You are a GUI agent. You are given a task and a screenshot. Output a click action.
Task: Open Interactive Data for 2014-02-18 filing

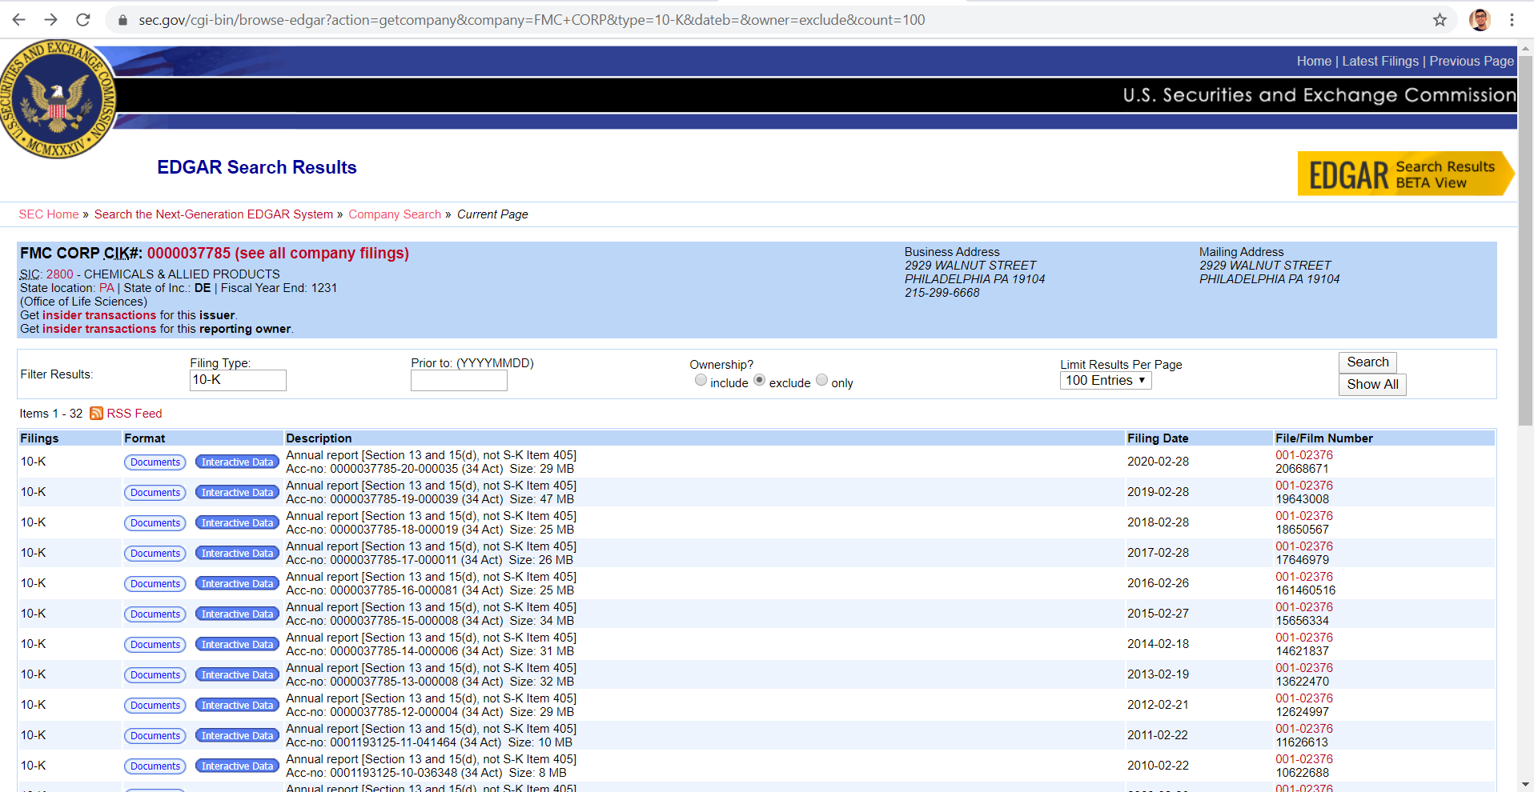coord(237,645)
